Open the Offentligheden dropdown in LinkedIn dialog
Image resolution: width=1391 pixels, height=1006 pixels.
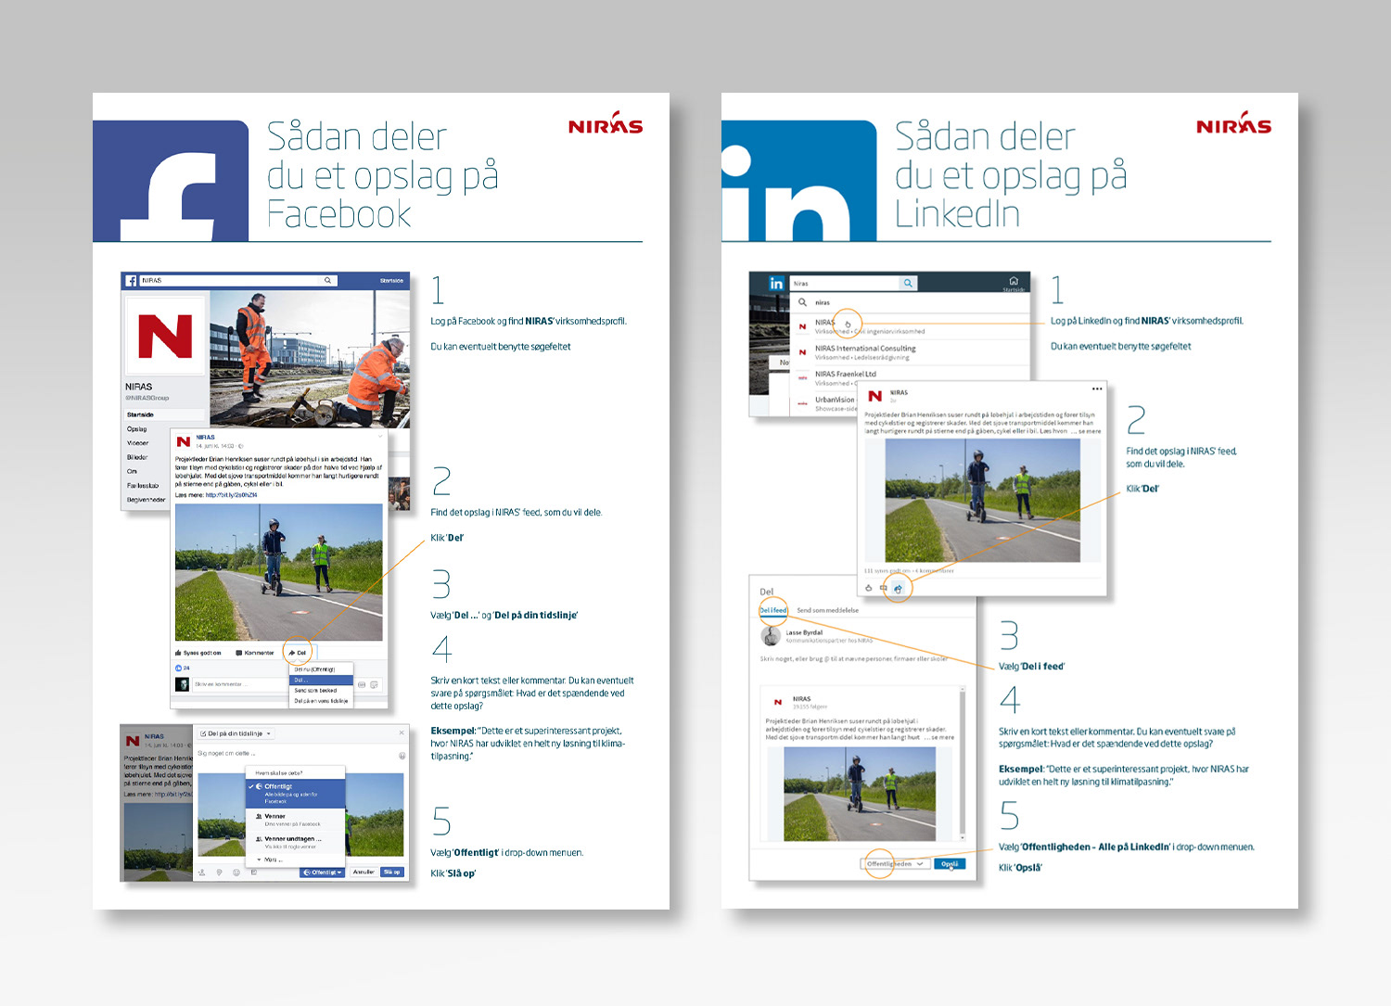895,863
